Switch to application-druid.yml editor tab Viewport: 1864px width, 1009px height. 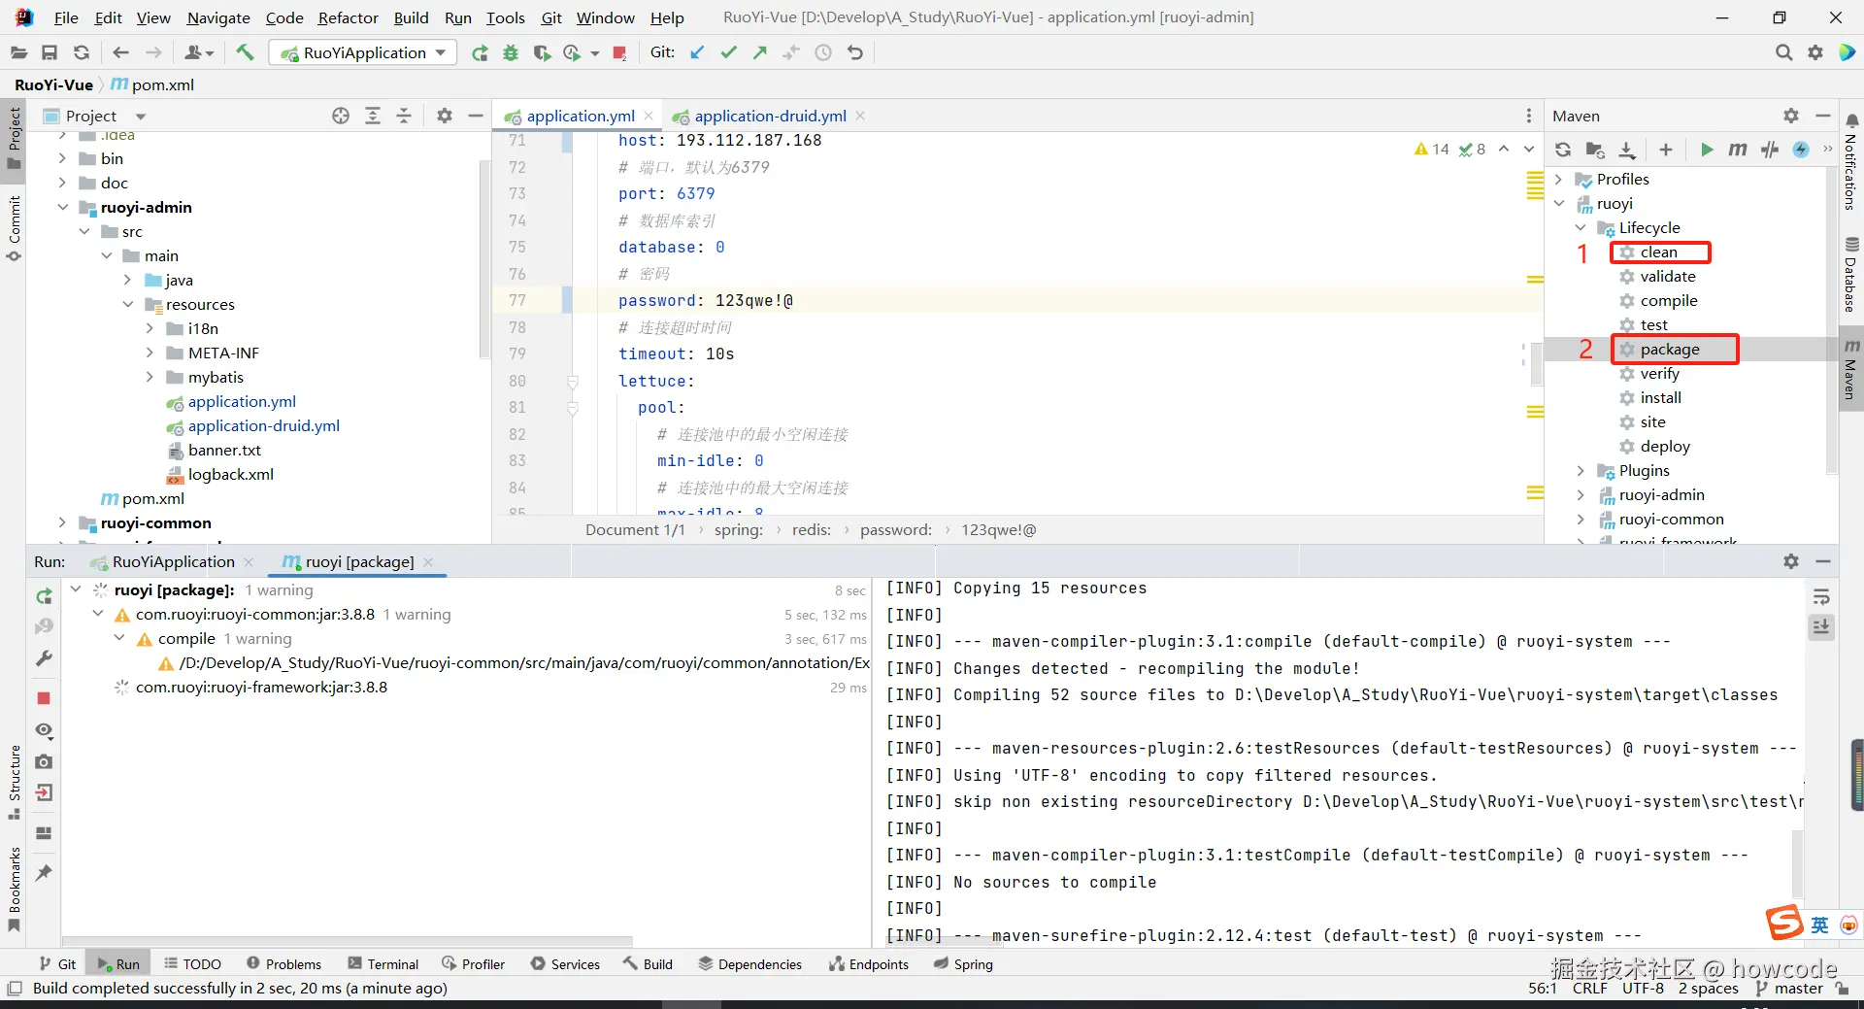[769, 116]
